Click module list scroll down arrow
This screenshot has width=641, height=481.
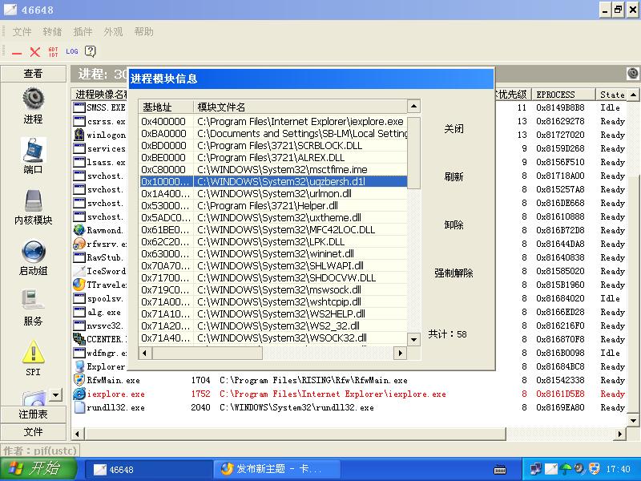(x=413, y=339)
